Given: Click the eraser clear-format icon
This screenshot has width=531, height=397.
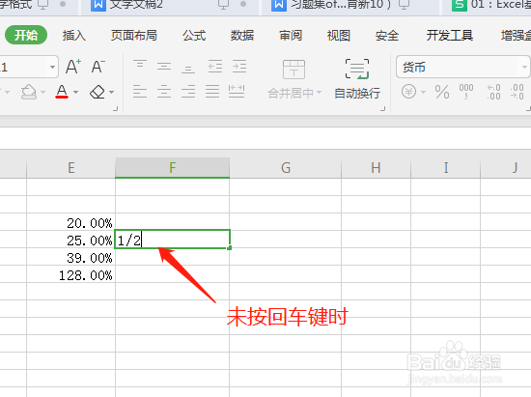Looking at the screenshot, I should click(x=98, y=92).
